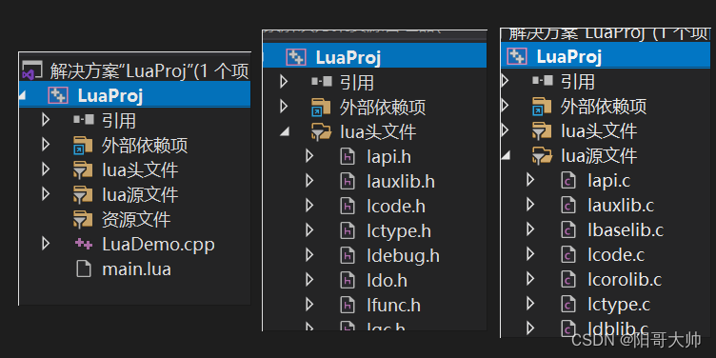716x358 pixels.
Task: Expand 引用 node in middle panel
Action: pos(284,82)
